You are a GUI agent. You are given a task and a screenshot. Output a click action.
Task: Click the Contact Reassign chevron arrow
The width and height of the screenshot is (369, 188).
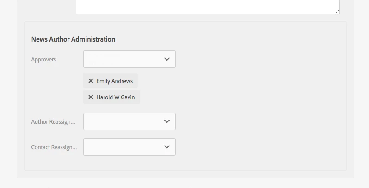167,147
